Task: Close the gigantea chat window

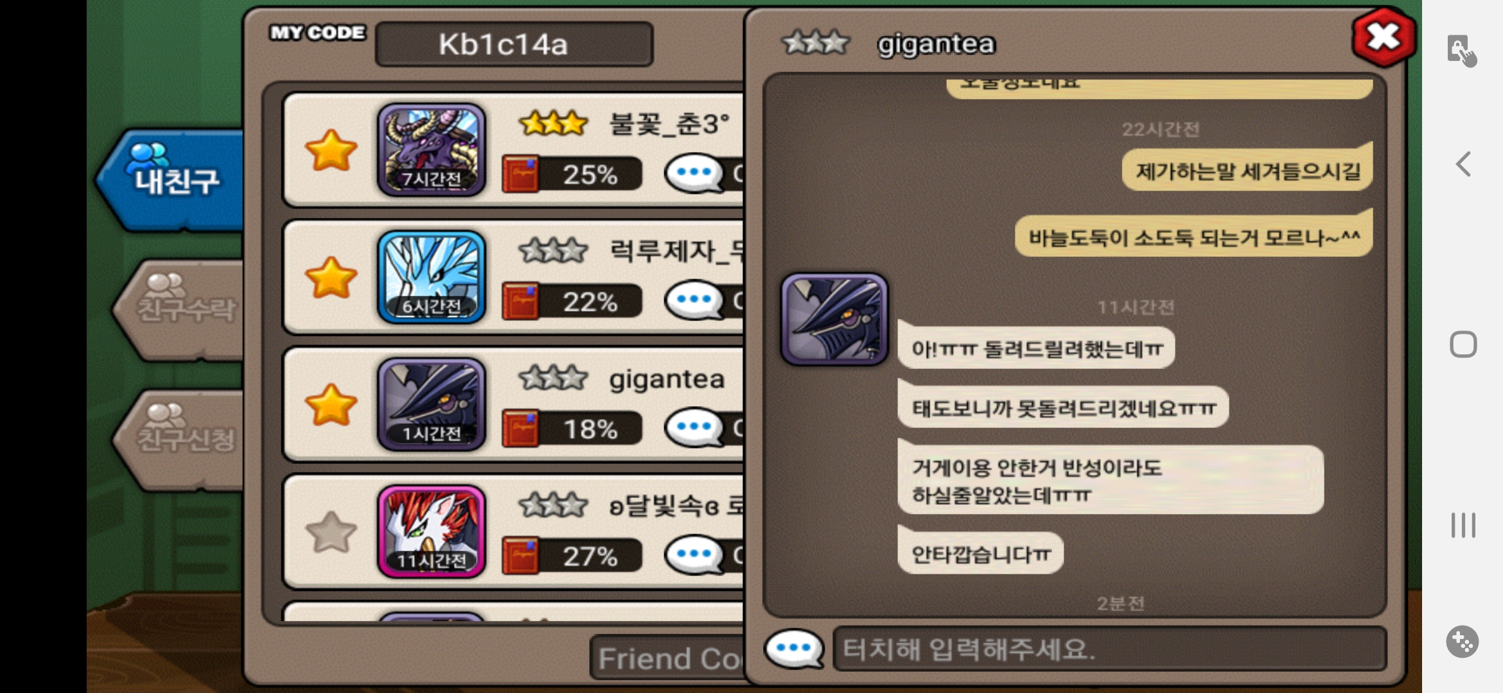Action: click(x=1383, y=37)
